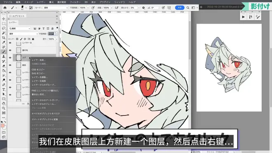Select the Magic Wand tool
272x153 pixels.
(x=3, y=33)
